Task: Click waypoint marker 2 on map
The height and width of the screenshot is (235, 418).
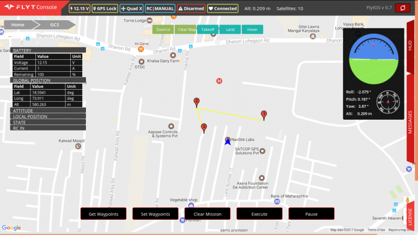Action: pyautogui.click(x=196, y=103)
